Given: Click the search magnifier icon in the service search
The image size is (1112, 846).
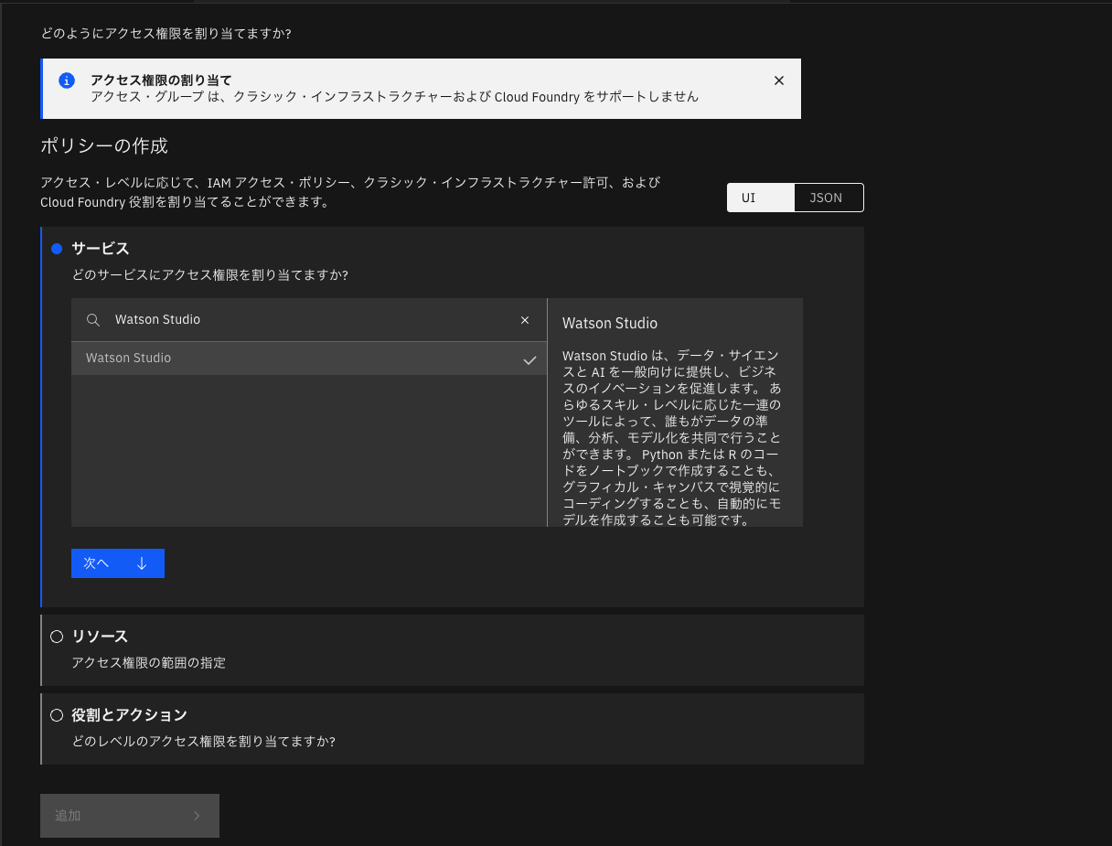Looking at the screenshot, I should 92,319.
